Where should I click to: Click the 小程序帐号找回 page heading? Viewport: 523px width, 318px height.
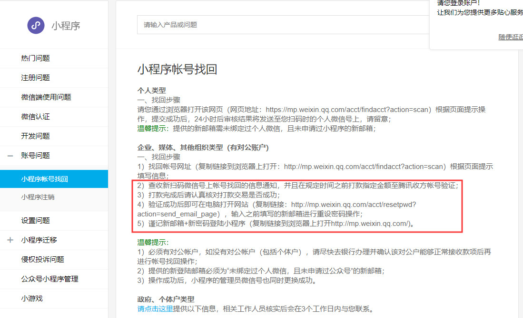177,69
